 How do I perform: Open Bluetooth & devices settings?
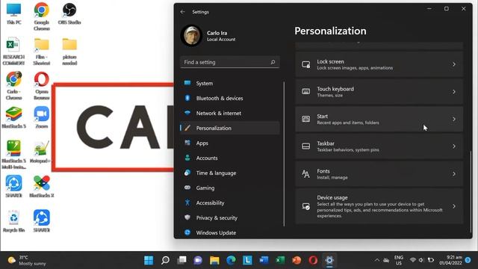(x=230, y=98)
